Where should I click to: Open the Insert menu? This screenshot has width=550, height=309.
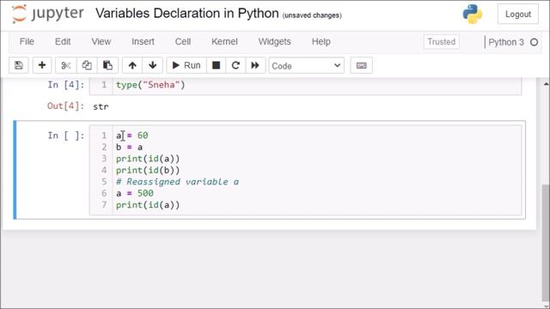coord(143,42)
